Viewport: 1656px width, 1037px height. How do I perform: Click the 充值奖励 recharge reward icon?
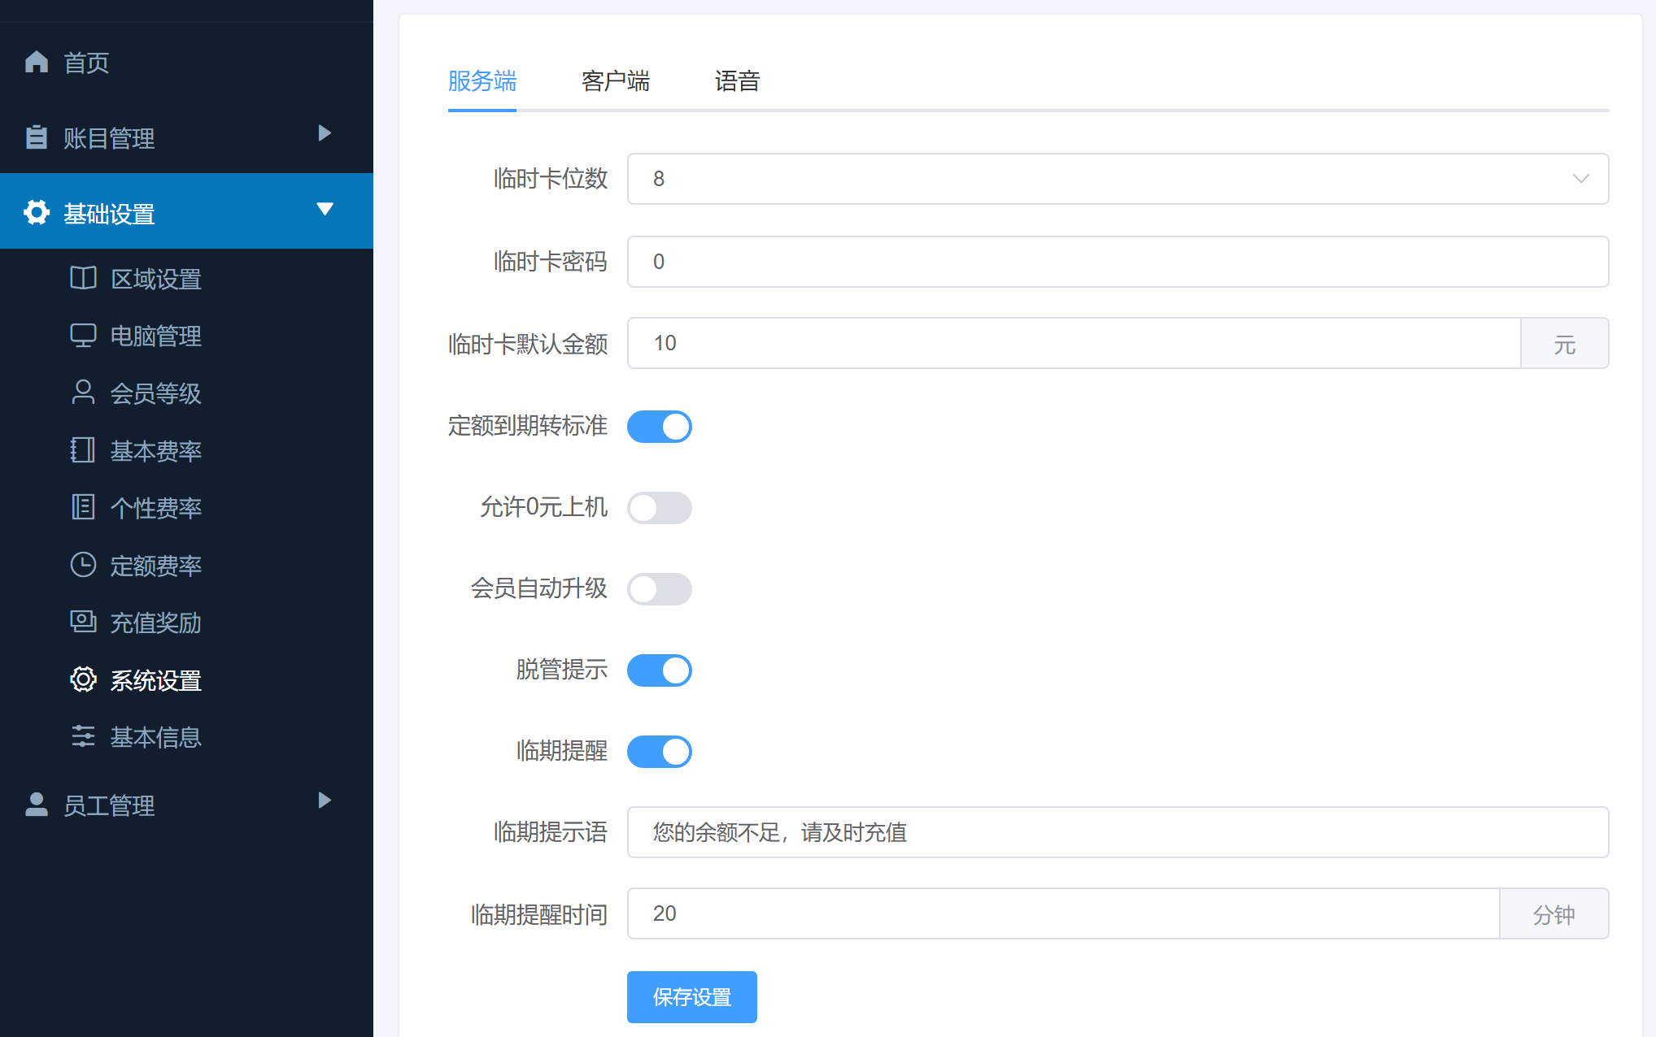click(x=83, y=622)
